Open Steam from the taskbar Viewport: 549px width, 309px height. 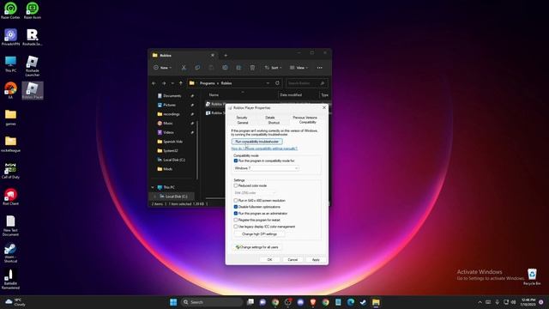click(363, 302)
